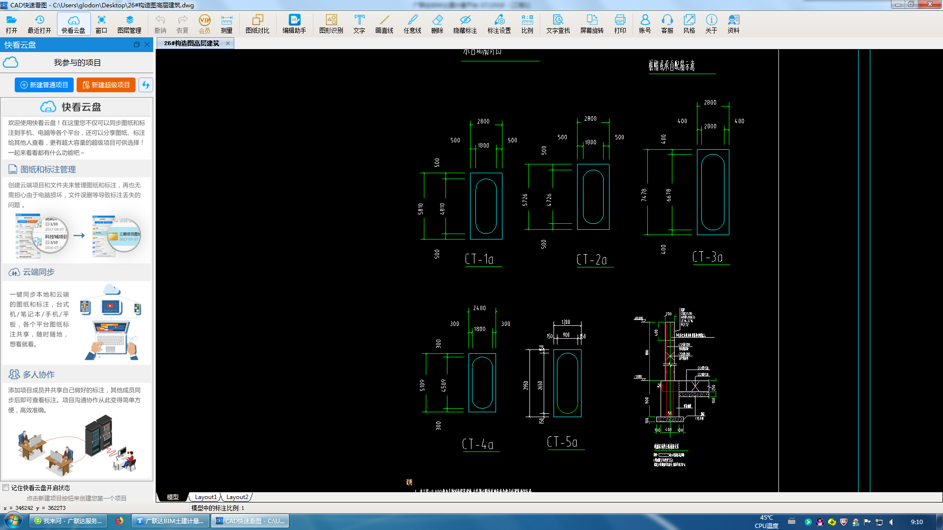Open the VIP 会员 membership icon

(204, 24)
